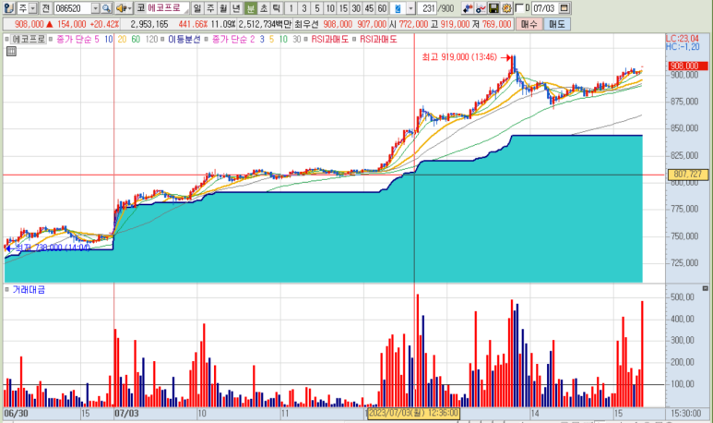
Task: Click the 매수 buy button
Action: (529, 24)
